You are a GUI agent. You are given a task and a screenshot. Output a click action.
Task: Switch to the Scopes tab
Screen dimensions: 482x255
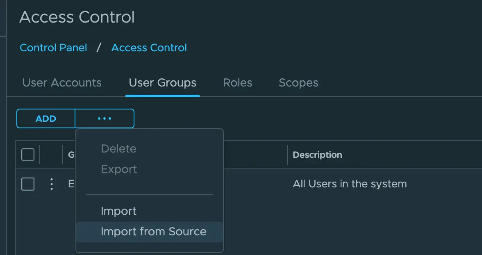click(298, 83)
